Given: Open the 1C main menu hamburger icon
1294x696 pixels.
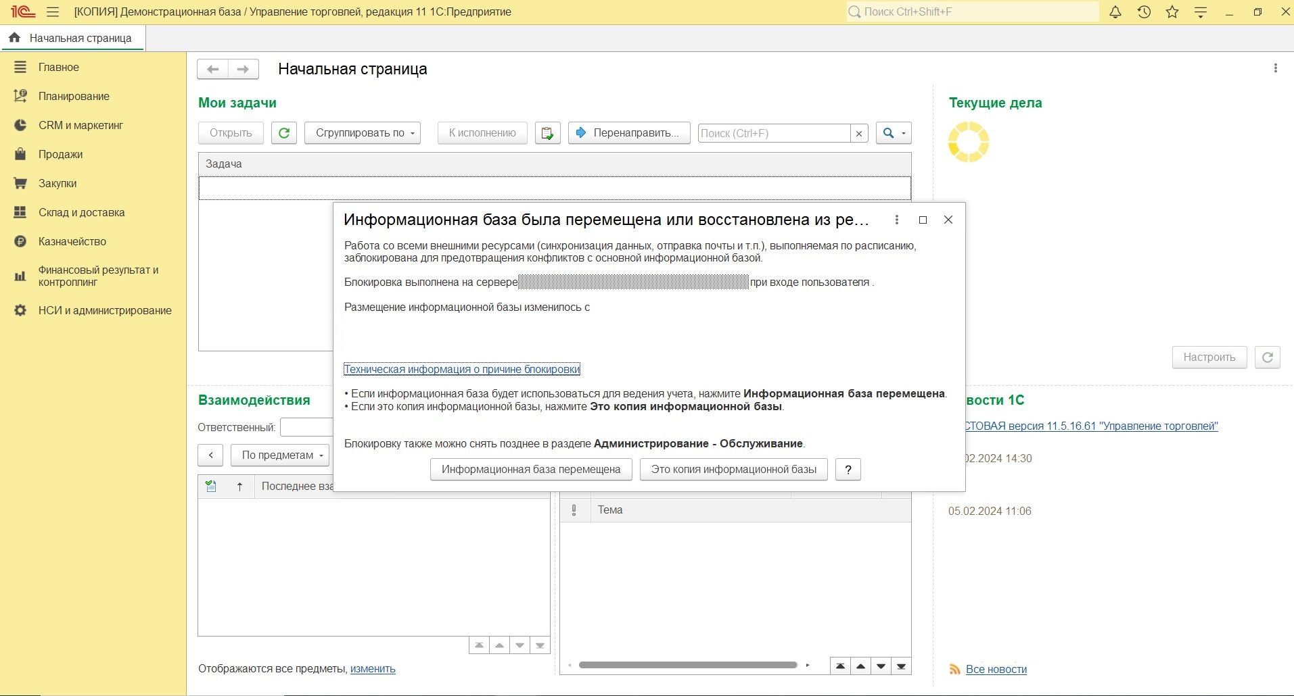Looking at the screenshot, I should tap(53, 12).
